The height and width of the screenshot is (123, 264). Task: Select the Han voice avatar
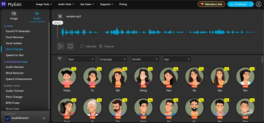(x=169, y=76)
